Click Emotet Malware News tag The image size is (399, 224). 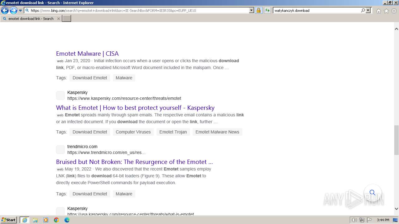[x=217, y=132]
